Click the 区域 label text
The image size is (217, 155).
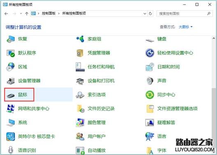tap(23, 67)
